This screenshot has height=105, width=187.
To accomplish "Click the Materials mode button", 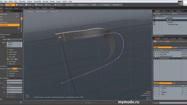I will point(39,5).
